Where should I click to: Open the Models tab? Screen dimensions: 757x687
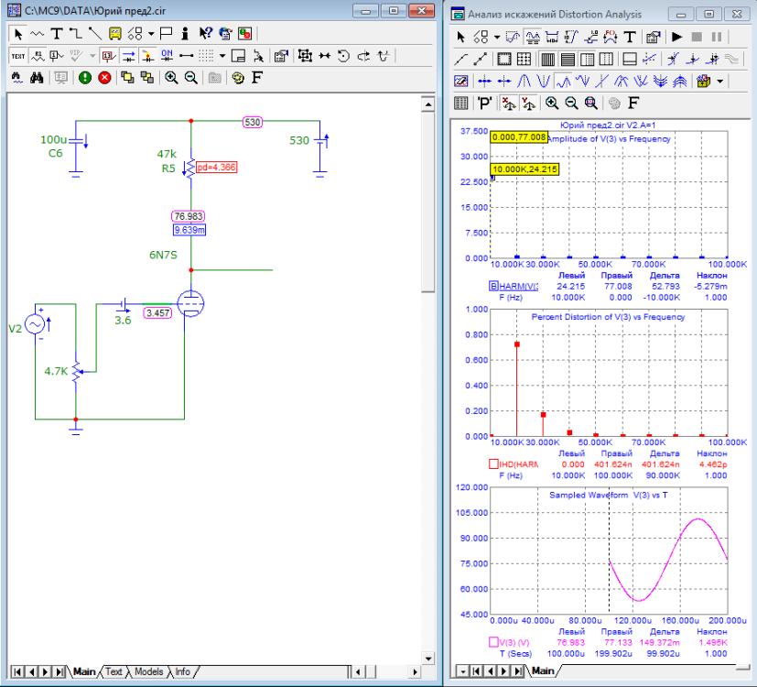tap(148, 671)
